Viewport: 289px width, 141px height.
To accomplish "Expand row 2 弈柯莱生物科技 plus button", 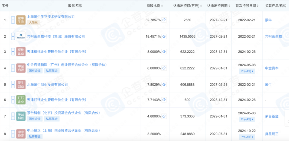I will [13, 36].
